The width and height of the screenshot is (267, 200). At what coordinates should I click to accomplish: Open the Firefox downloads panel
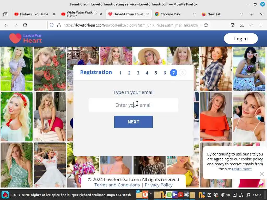(x=242, y=25)
